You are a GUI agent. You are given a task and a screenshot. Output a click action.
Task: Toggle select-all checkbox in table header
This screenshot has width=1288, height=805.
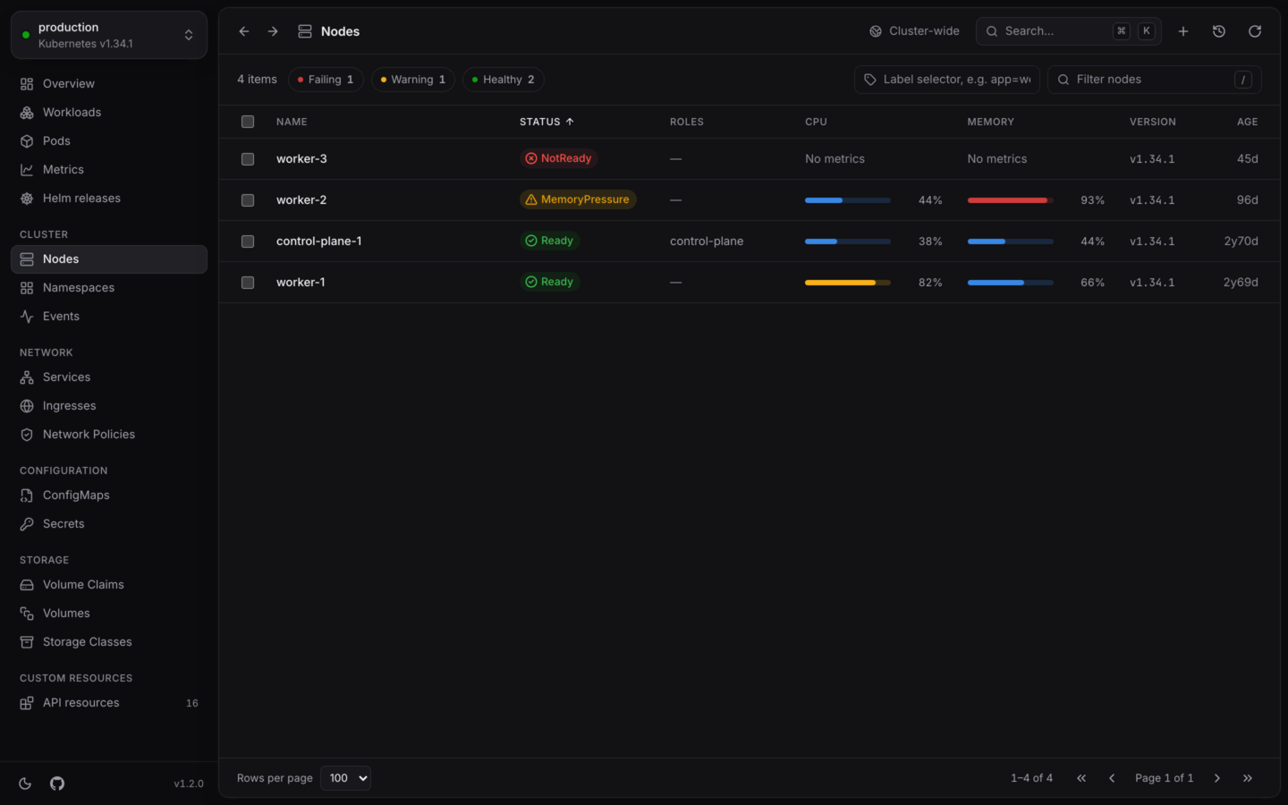click(x=248, y=122)
